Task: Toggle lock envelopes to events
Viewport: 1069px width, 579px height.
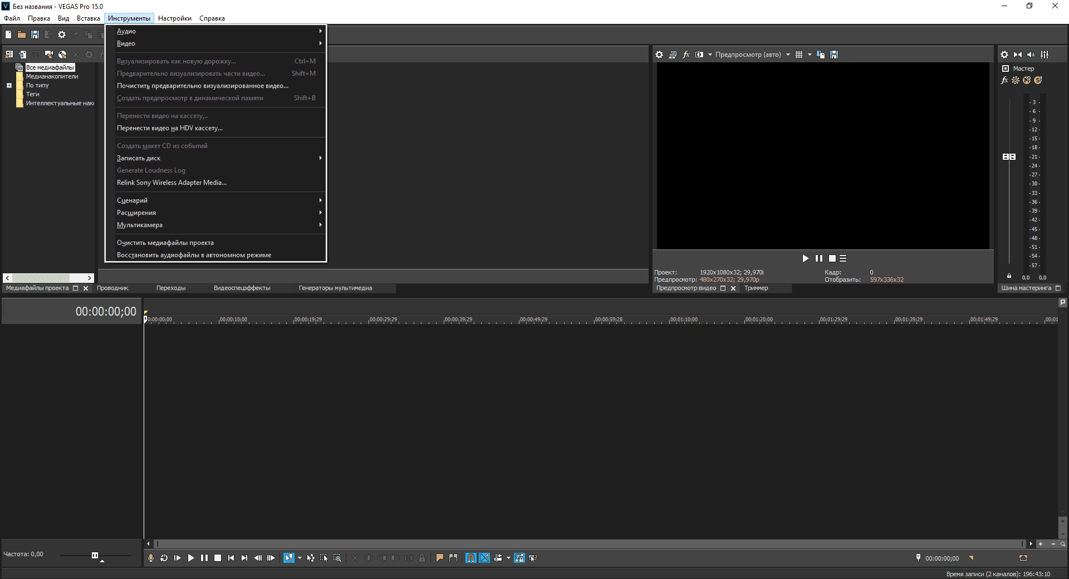Action: tap(519, 558)
